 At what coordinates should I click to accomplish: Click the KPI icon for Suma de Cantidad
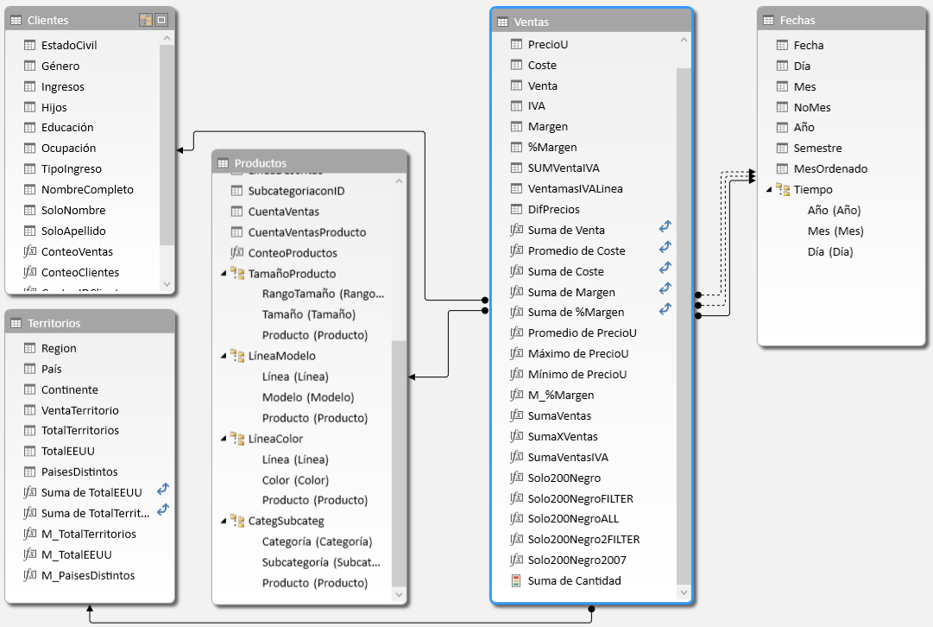517,580
